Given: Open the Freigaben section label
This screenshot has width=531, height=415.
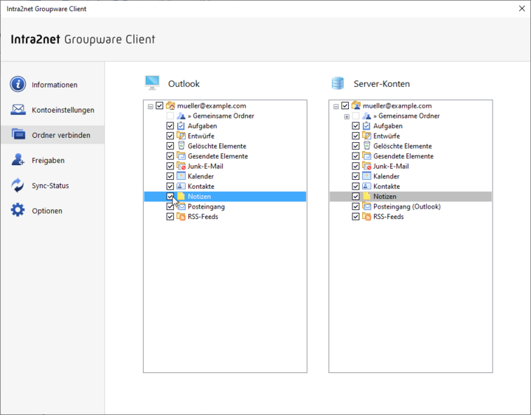Looking at the screenshot, I should pos(48,161).
